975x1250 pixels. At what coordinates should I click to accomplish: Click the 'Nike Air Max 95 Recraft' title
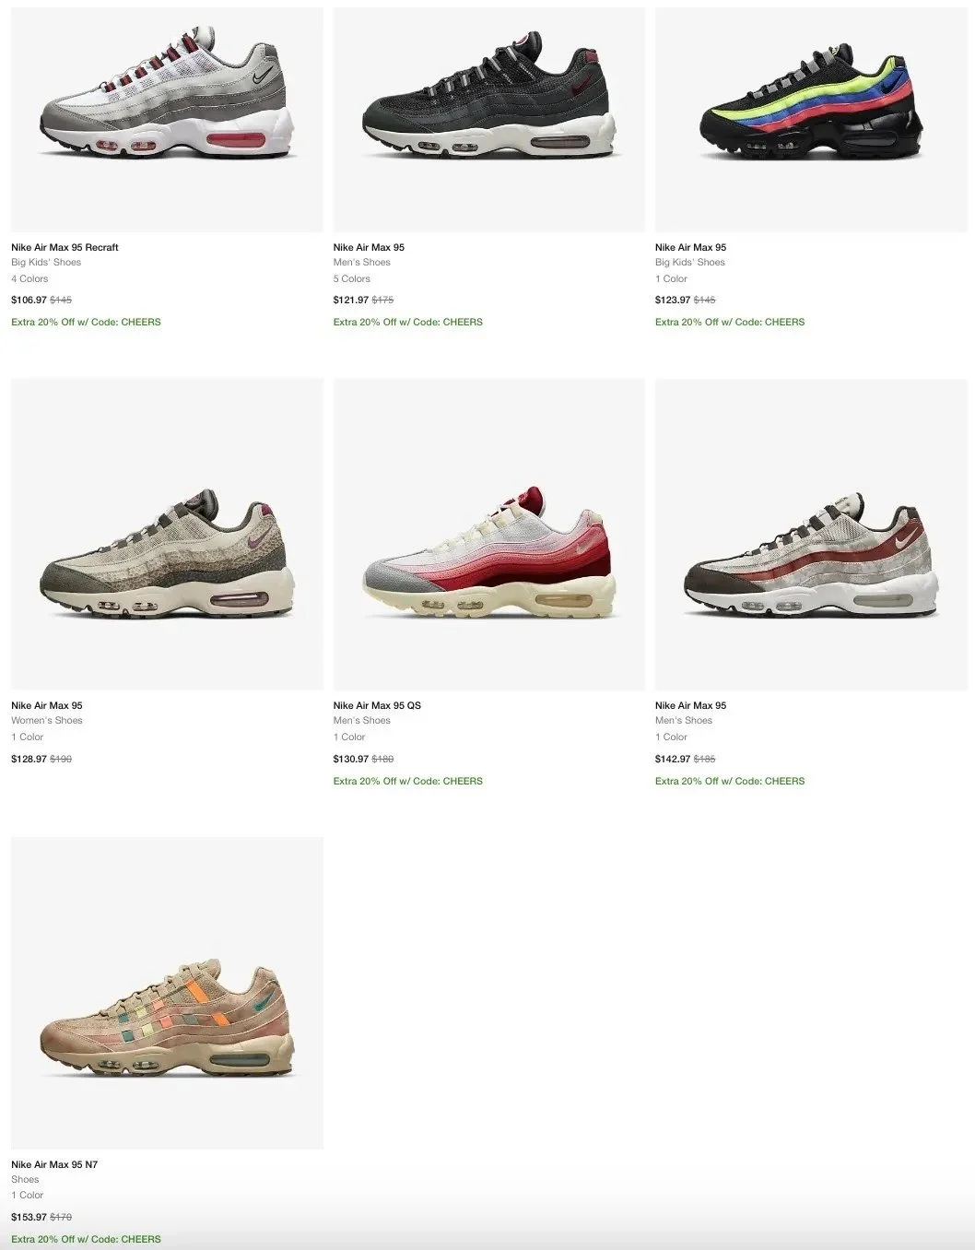coord(65,247)
